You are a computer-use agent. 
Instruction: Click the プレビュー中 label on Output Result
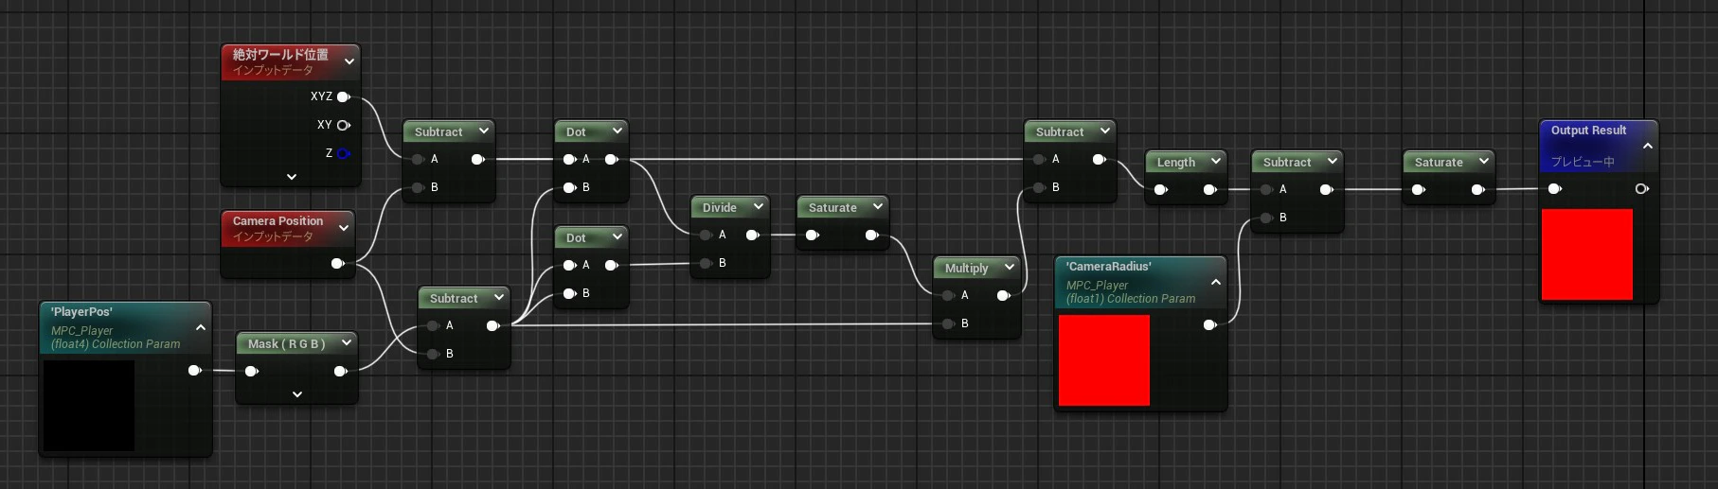point(1583,162)
